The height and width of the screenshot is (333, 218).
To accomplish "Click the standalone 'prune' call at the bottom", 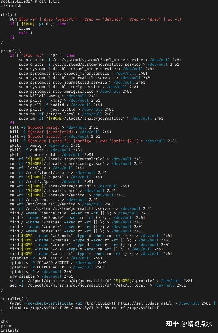I will [6, 326].
